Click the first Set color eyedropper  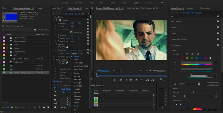point(186,54)
